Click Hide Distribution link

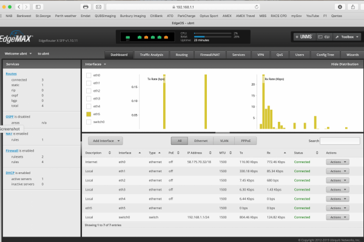(345, 64)
